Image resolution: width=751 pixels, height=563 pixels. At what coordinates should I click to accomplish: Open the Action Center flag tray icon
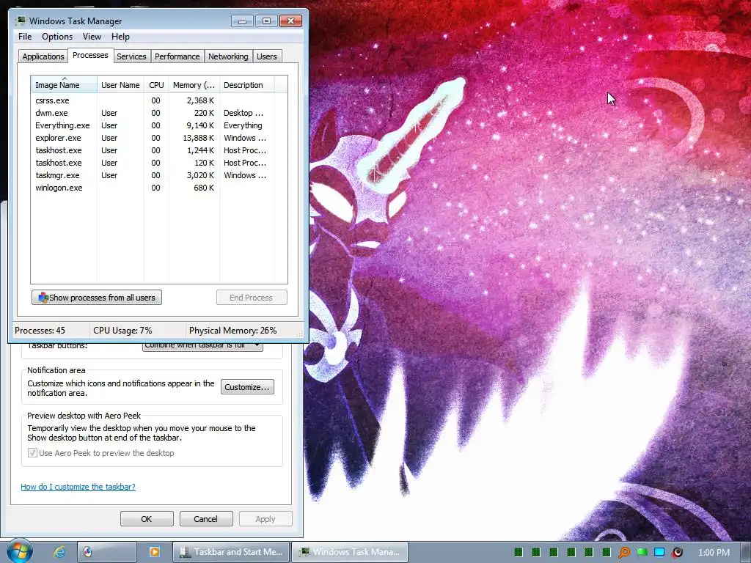642,553
